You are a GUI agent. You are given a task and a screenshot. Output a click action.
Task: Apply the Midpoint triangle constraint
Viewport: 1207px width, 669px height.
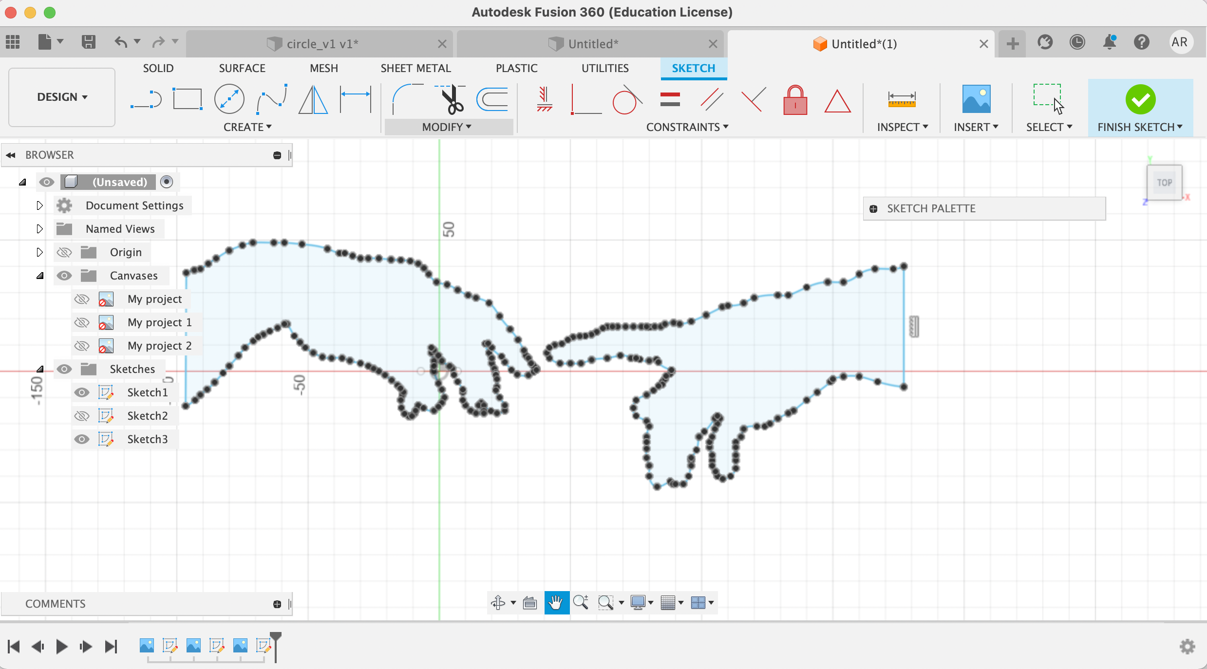coord(837,100)
